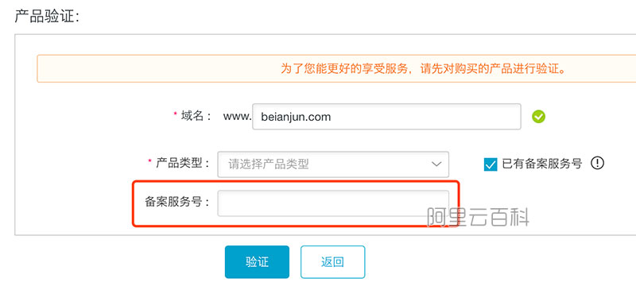This screenshot has width=636, height=286.
Task: Click the orange verification notice banner
Action: point(336,68)
